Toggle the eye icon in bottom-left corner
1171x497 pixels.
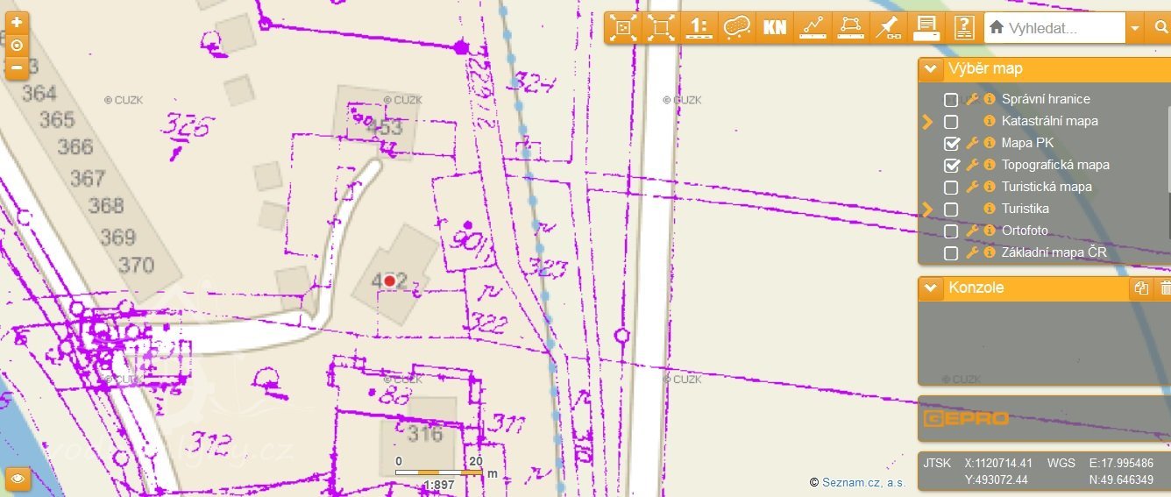[17, 479]
